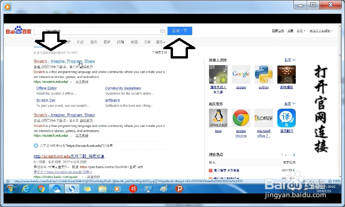Open the paint palette app in the taskbar

164,189
